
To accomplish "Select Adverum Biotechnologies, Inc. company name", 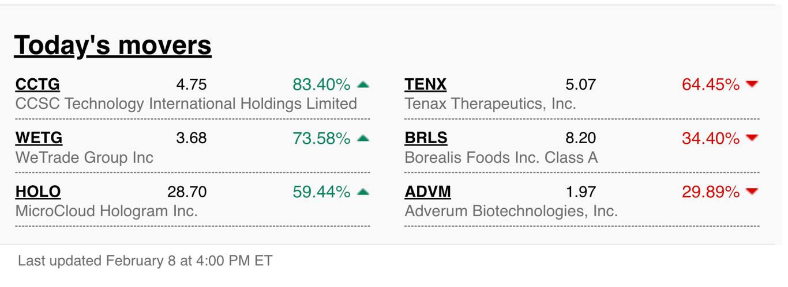I will (511, 211).
